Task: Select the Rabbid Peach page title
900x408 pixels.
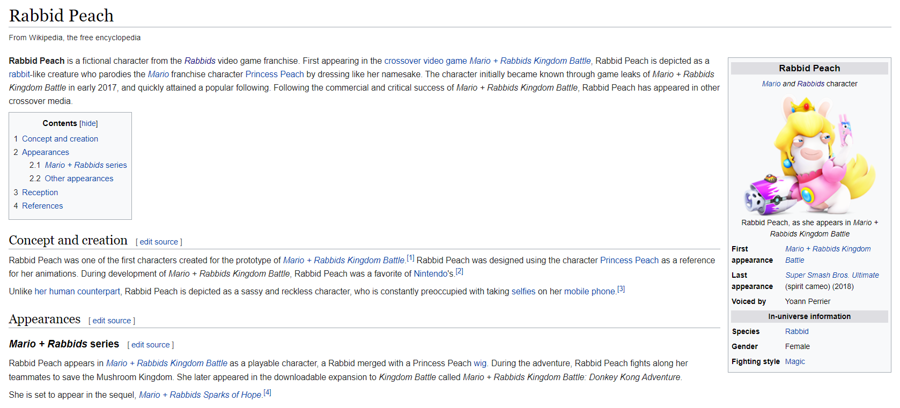Action: click(x=61, y=16)
